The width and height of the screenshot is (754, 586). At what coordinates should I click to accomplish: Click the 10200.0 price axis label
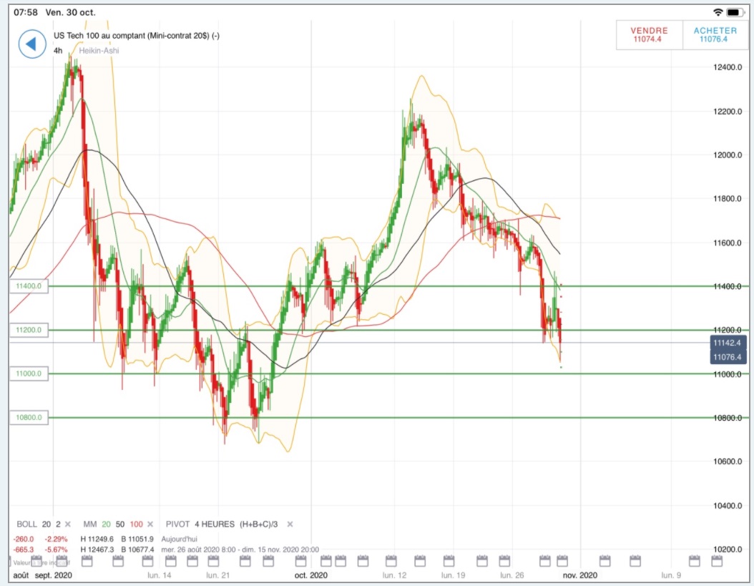click(x=728, y=549)
